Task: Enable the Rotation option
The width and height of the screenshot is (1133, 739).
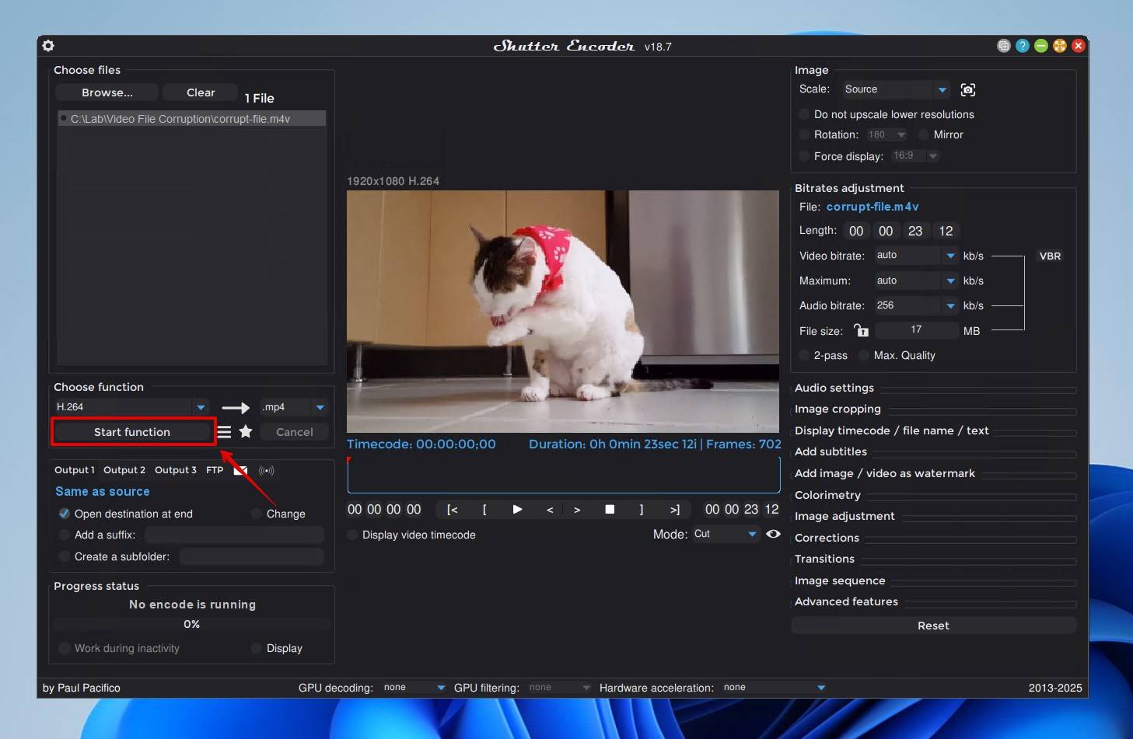Action: 804,134
